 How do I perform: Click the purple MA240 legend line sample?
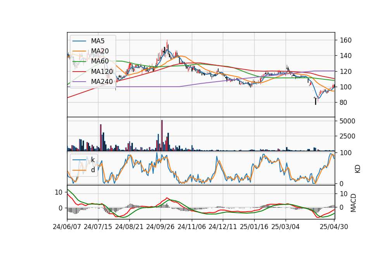click(79, 82)
